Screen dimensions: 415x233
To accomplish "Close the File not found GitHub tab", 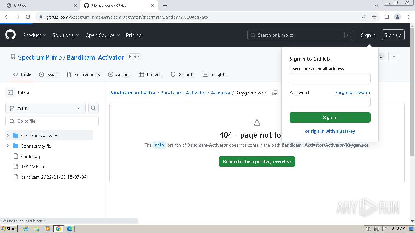I will coord(153,6).
